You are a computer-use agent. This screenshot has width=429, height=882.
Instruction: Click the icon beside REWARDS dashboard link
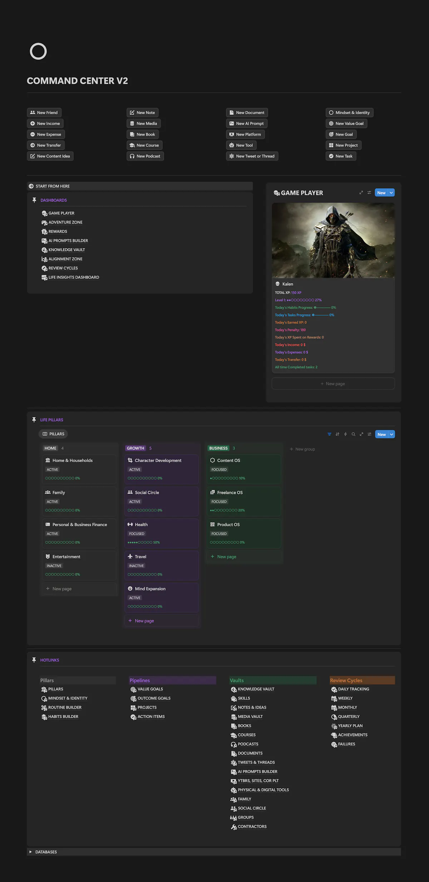44,232
